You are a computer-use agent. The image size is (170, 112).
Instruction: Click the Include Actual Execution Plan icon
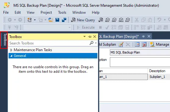tap(136, 27)
